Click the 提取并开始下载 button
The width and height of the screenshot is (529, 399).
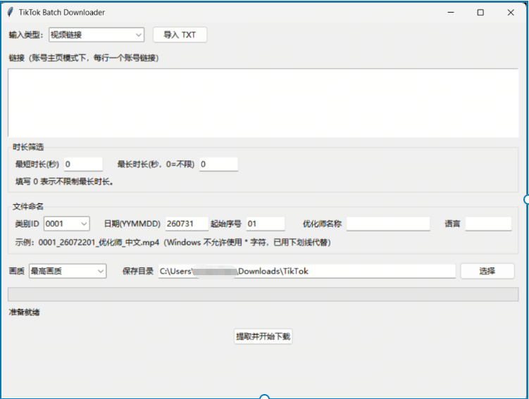(x=263, y=336)
